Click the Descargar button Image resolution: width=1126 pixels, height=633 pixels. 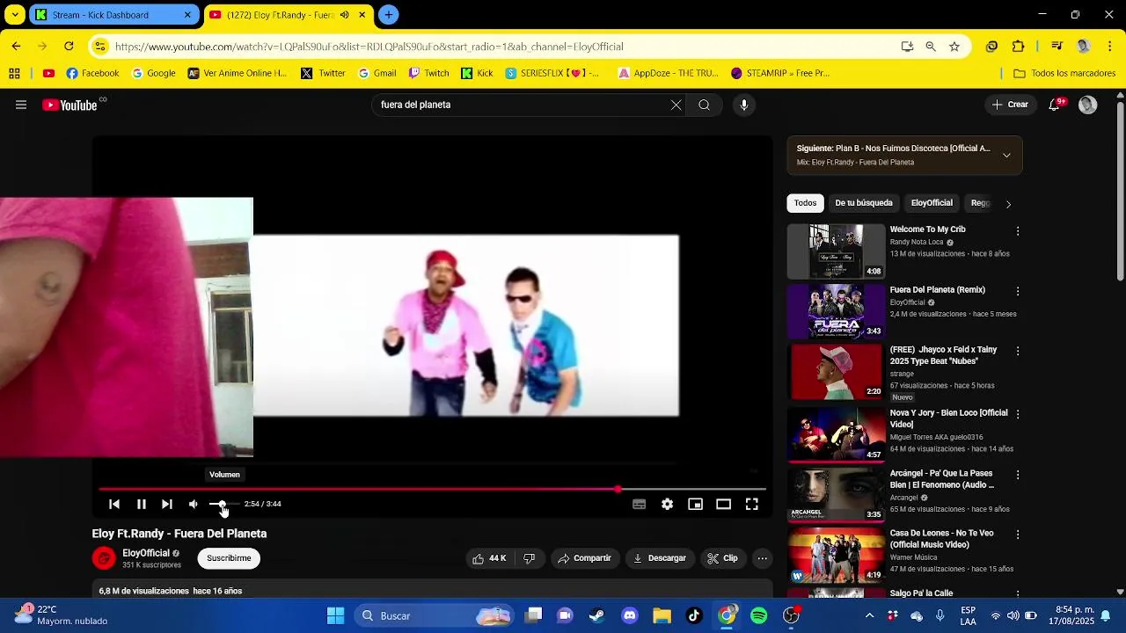(660, 558)
